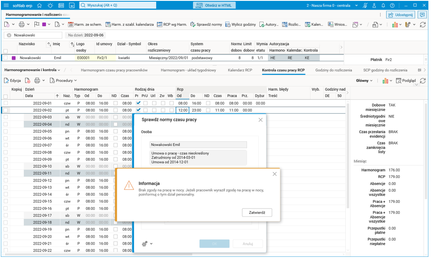
Task: Select row checkbox for 2022-09-05
Action: tap(6, 131)
